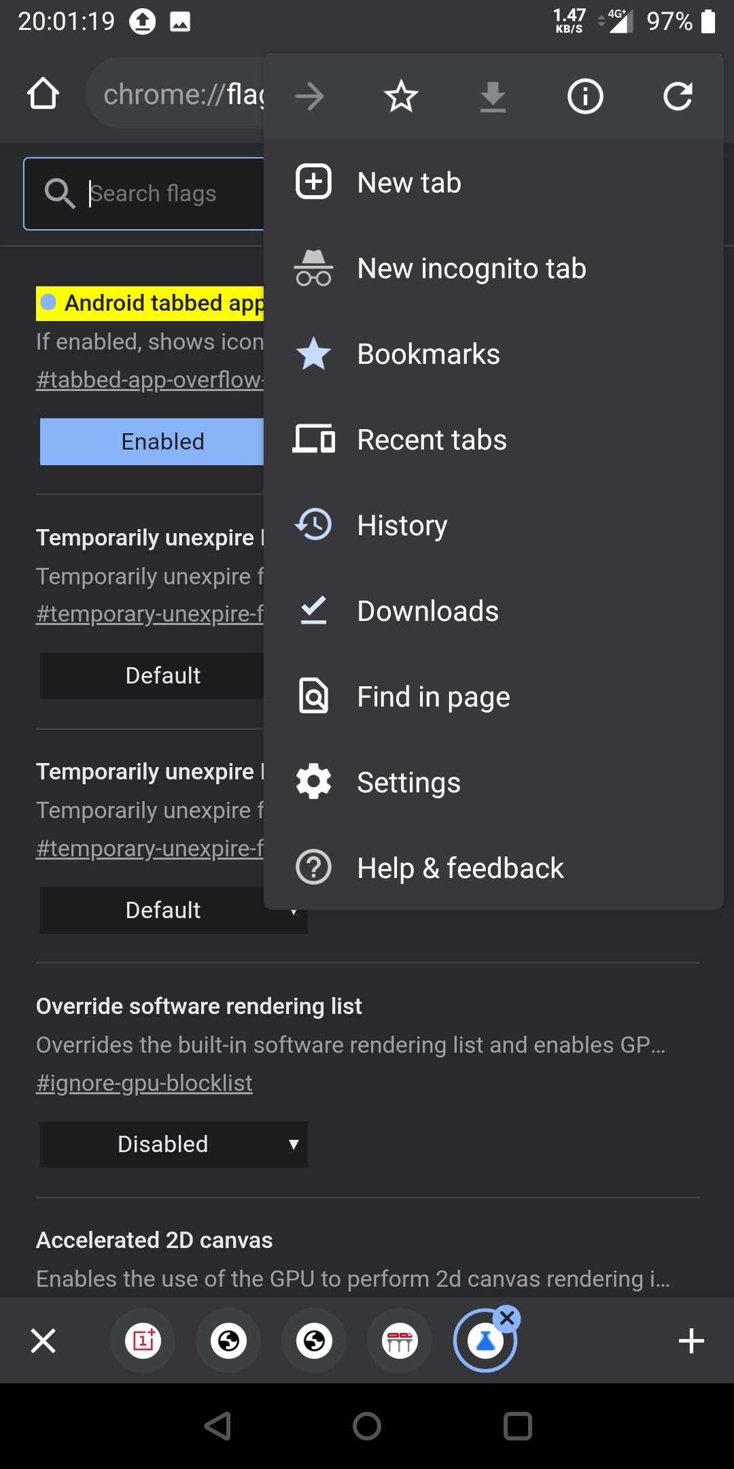Tap the home icon in toolbar
The width and height of the screenshot is (734, 1469).
(x=43, y=95)
